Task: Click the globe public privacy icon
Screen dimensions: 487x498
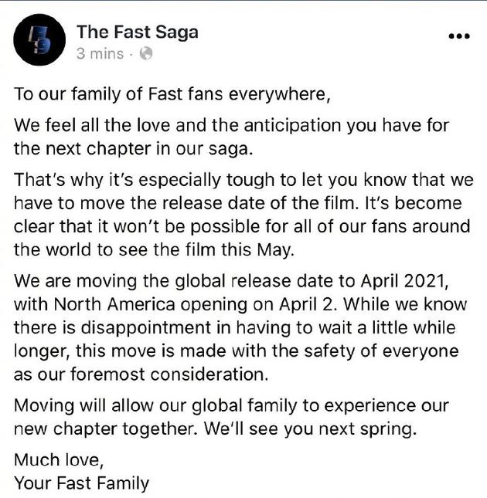Action: (145, 54)
